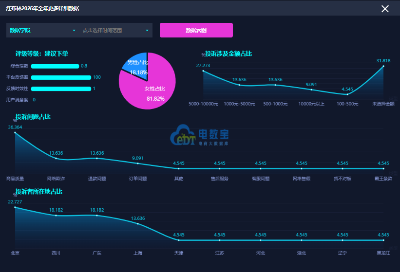Click the 黑龙江 axis label
Image resolution: width=400 pixels, height=272 pixels.
(383, 253)
